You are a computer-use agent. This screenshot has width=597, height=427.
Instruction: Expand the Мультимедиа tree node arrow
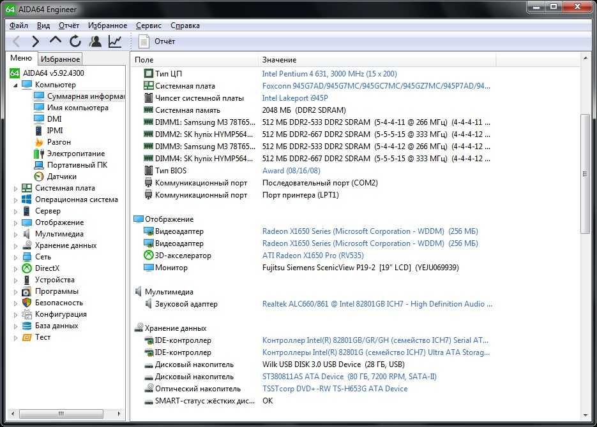tap(15, 235)
